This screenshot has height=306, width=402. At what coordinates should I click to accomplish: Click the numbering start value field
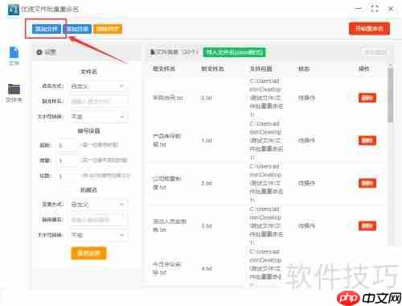[68, 145]
